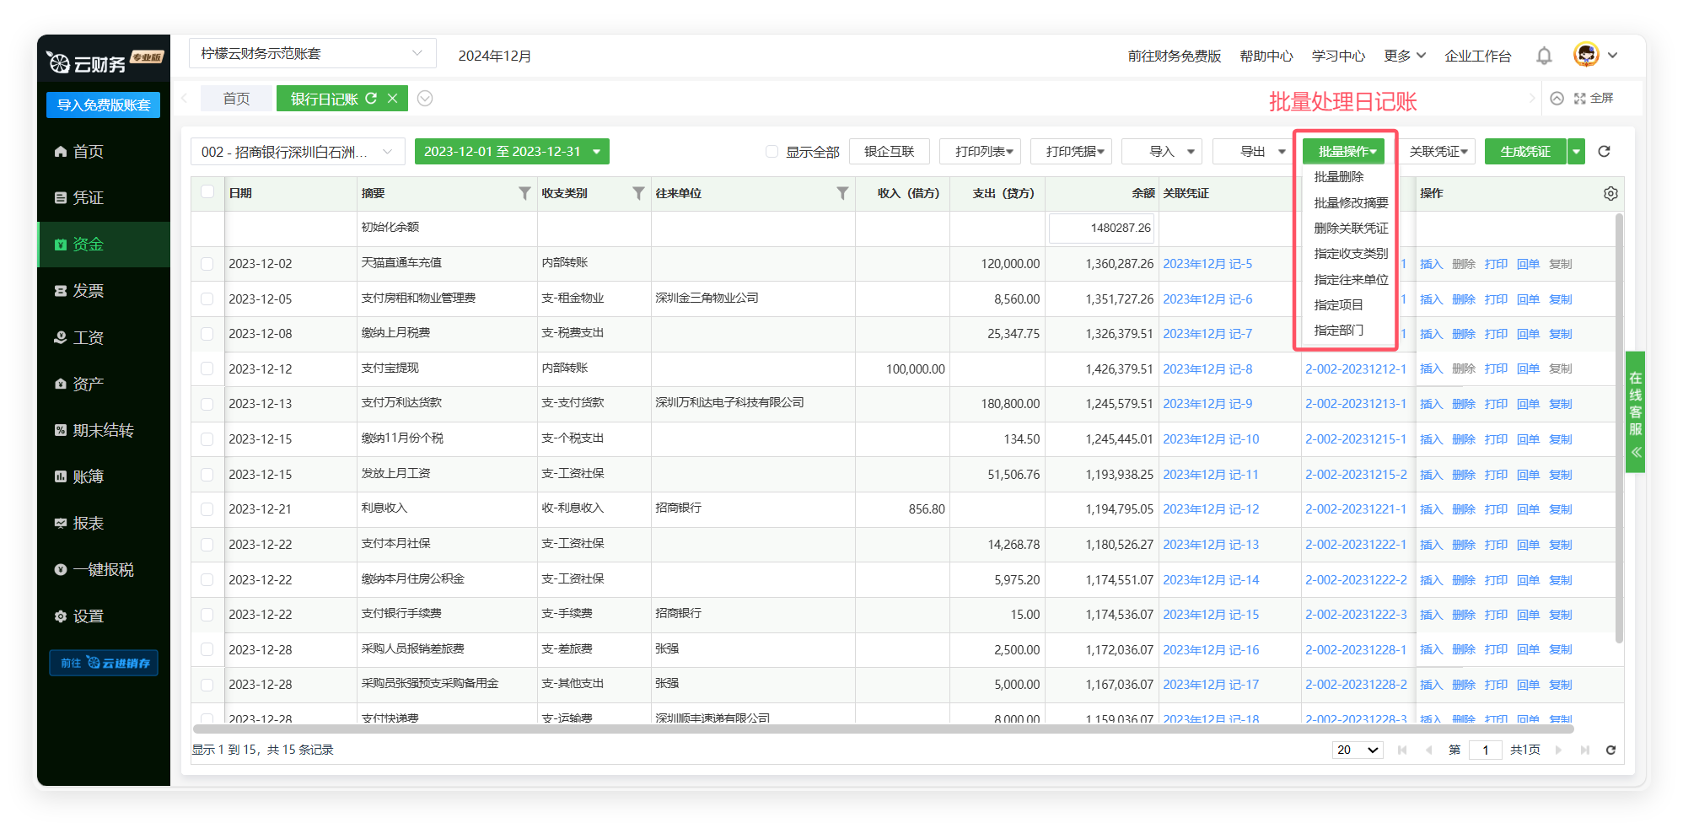
Task: Choose 批量删除 from the batch menu
Action: (x=1339, y=177)
